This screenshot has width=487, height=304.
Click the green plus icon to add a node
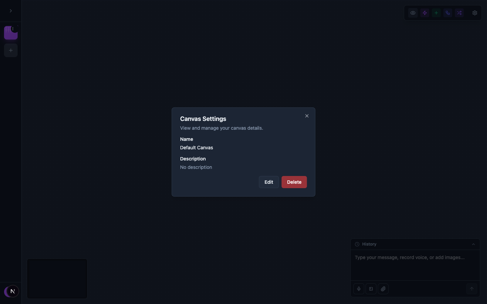[436, 13]
